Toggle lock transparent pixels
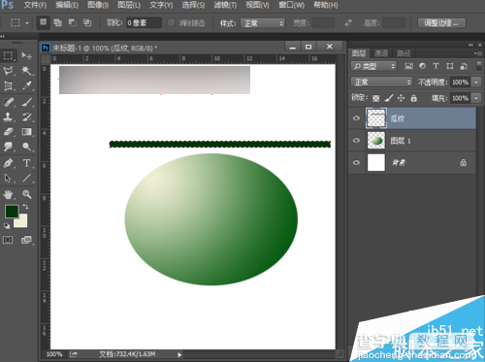This screenshot has height=362, width=485. (375, 98)
